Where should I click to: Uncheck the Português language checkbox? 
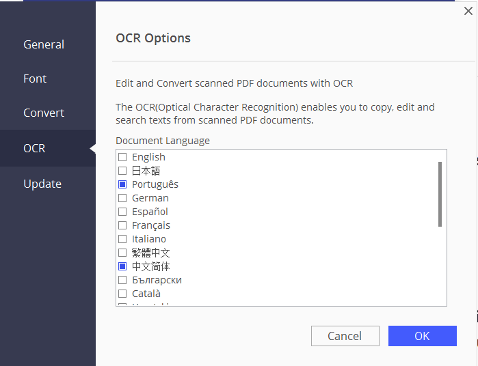click(x=122, y=184)
